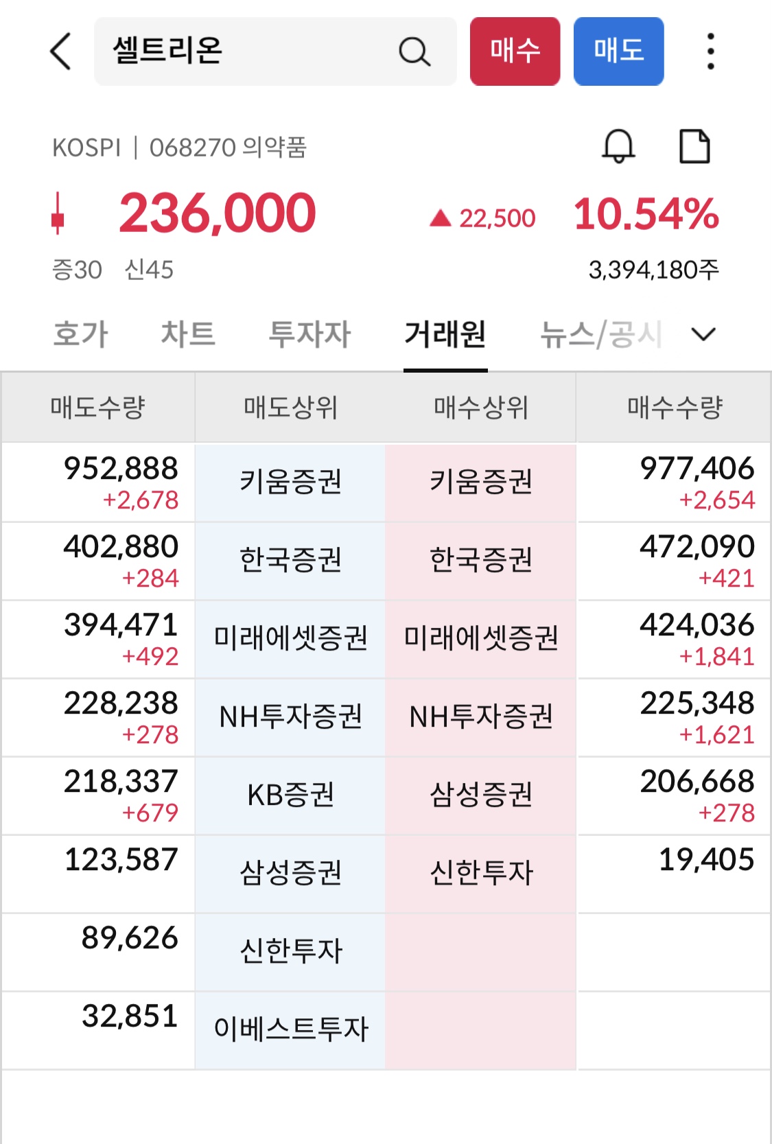
Task: Tap the red candlestick price icon
Action: pyautogui.click(x=58, y=213)
